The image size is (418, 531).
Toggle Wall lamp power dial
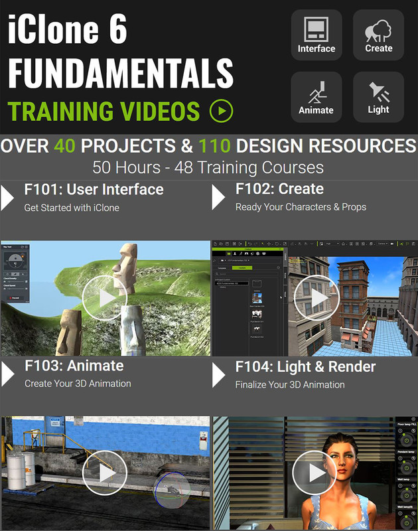[x=407, y=495]
